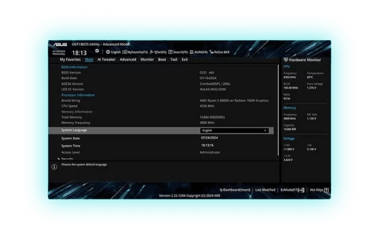
Task: Click the Processor Information section heading
Action: coord(78,95)
